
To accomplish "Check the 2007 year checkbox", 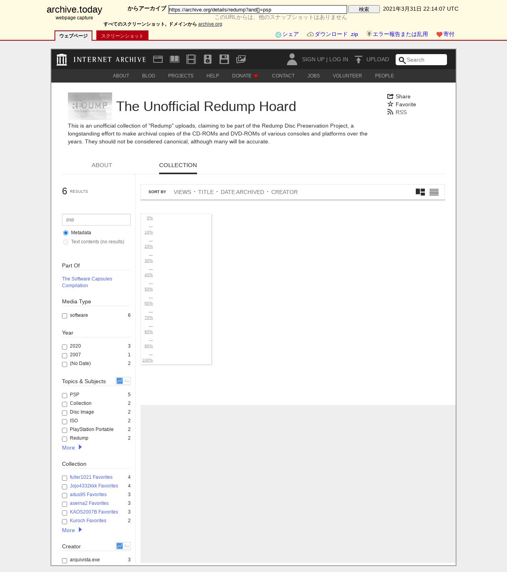I will coord(64,356).
